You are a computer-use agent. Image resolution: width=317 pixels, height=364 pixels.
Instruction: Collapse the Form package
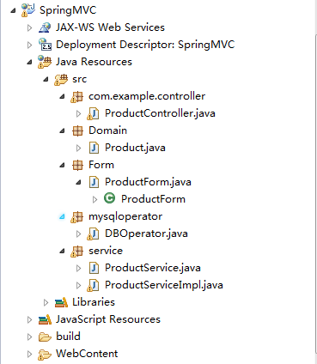[x=62, y=166]
